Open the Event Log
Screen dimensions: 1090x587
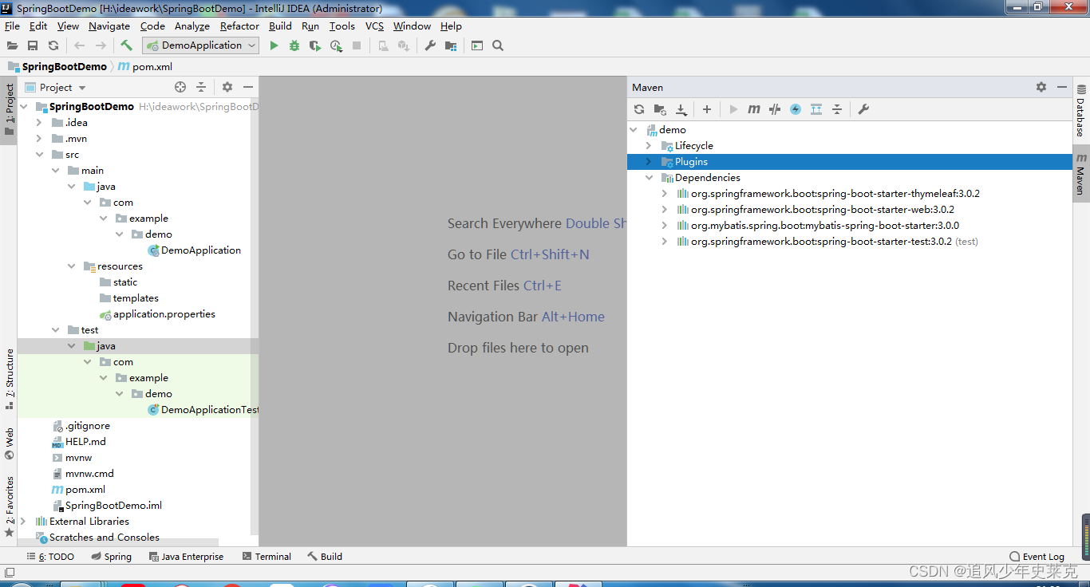click(x=1037, y=557)
